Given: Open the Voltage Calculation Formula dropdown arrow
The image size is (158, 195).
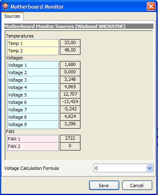Looking at the screenshot, I should pos(149,168).
